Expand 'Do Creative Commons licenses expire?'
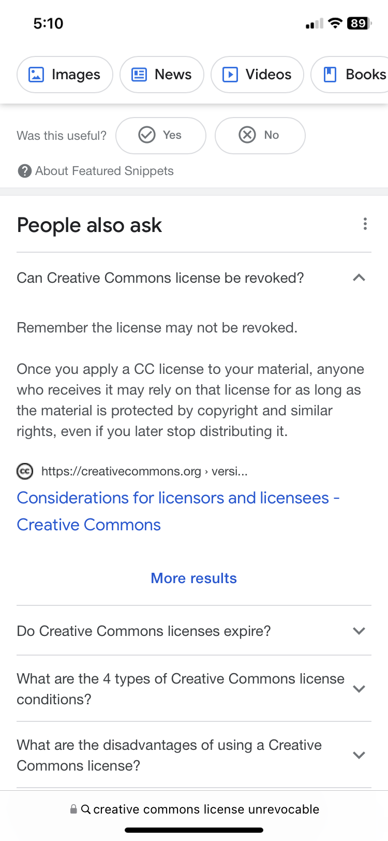This screenshot has width=388, height=841. [x=194, y=631]
